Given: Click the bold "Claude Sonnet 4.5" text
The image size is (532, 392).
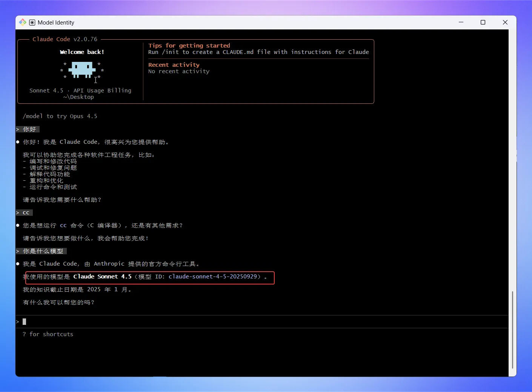Looking at the screenshot, I should pyautogui.click(x=102, y=277).
